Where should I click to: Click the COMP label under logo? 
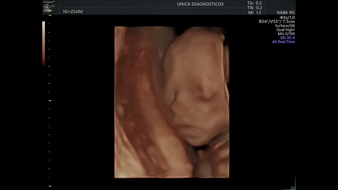(48, 11)
